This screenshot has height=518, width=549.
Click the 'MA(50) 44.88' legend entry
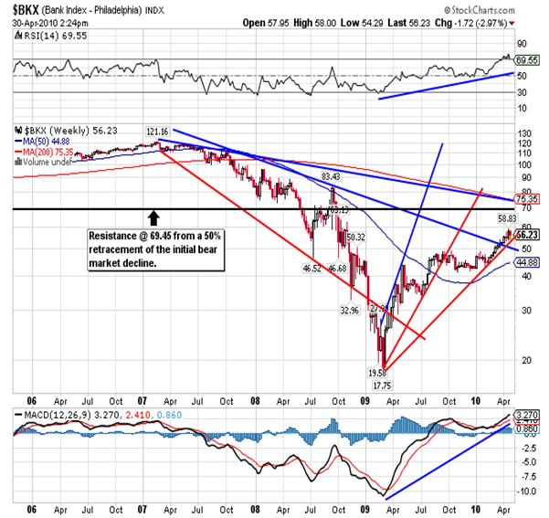pos(47,142)
